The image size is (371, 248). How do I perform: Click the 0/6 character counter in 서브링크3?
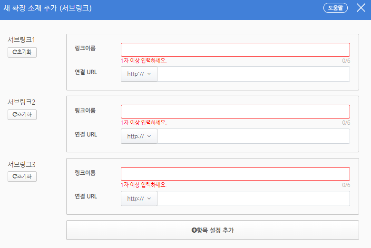(346, 185)
